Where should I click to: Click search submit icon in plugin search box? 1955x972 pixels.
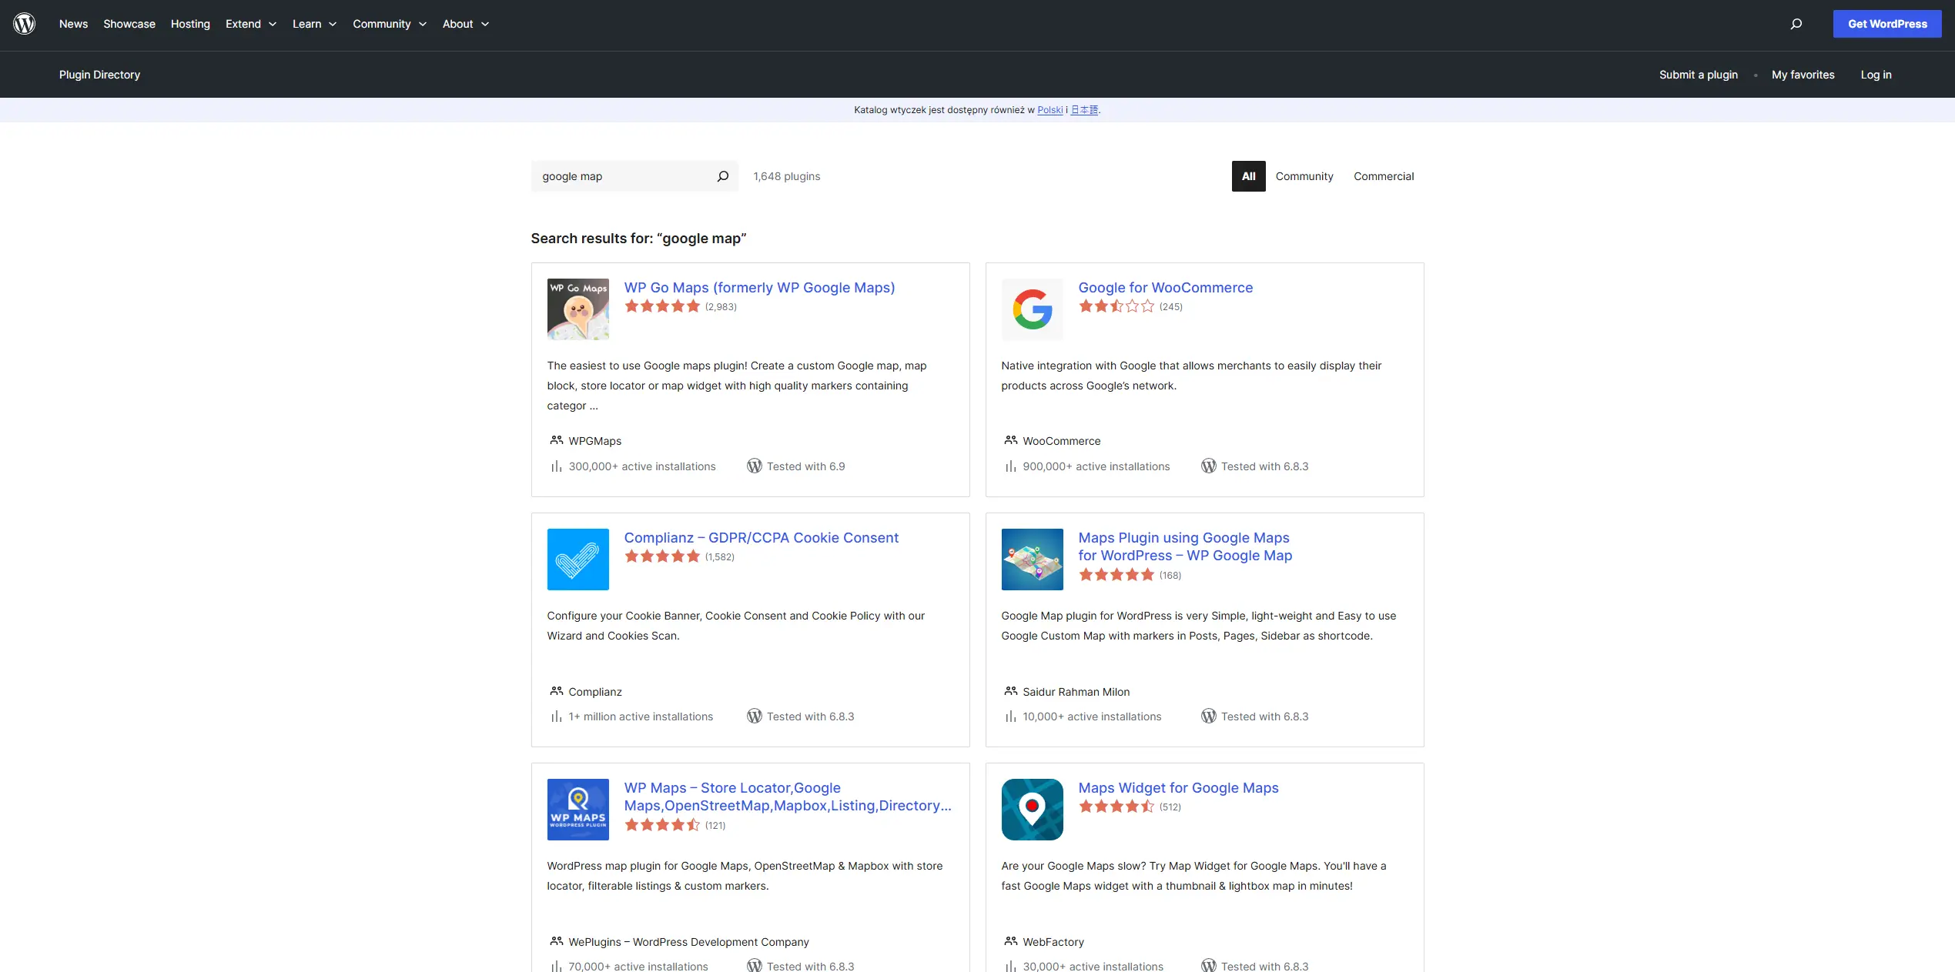722,176
